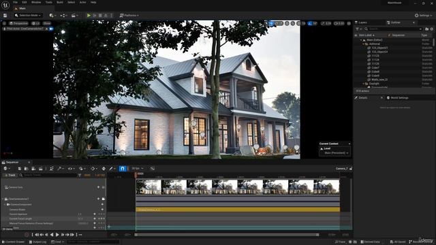Open the Outliner filter dropdown
436x245 pixels.
358,29
